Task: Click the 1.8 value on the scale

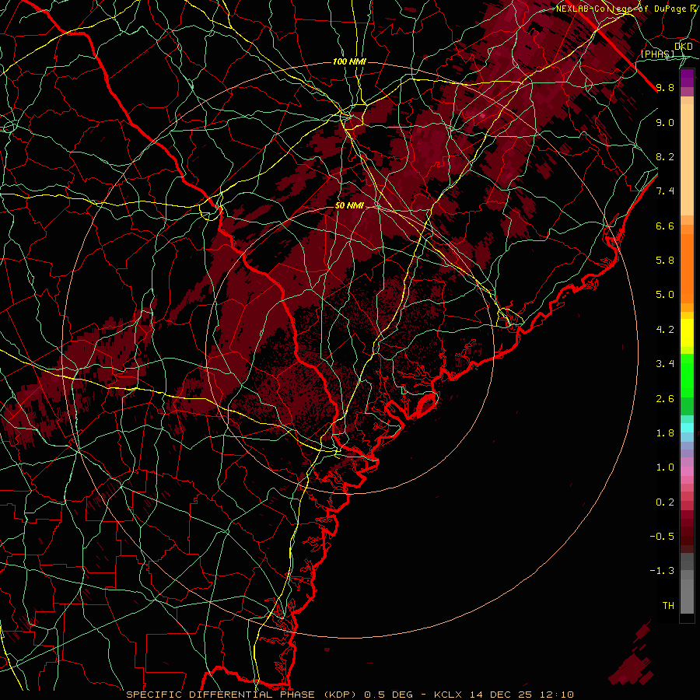Action: [x=665, y=433]
